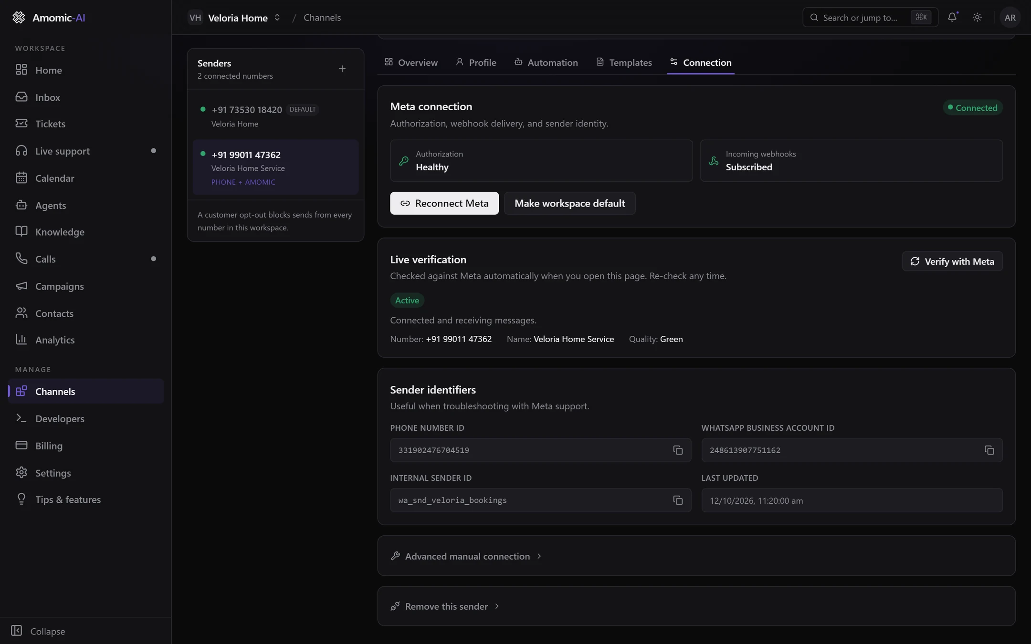Open Settings in the sidebar
Viewport: 1031px width, 644px height.
click(x=86, y=473)
